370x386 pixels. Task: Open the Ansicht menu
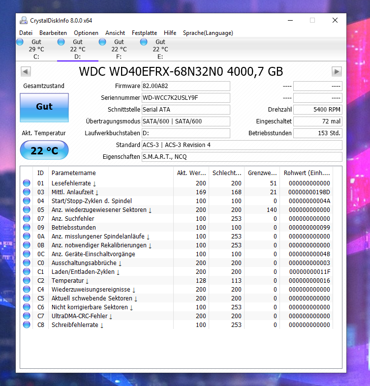[x=115, y=33]
